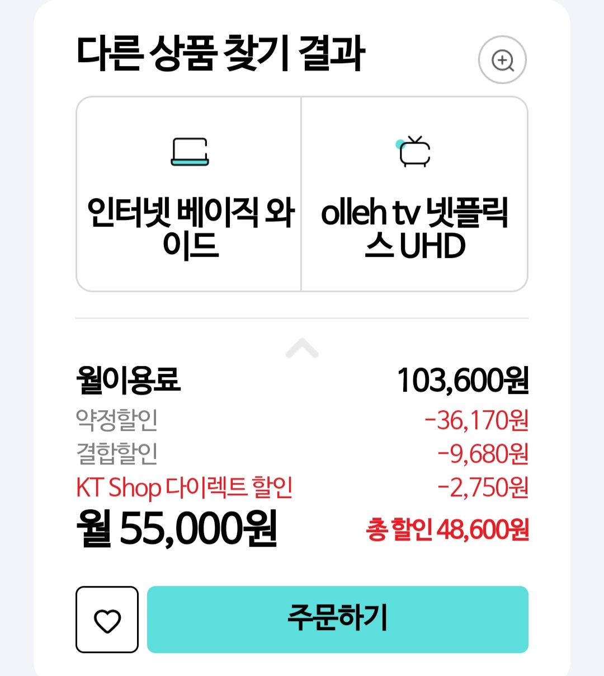Collapse price details with up chevron

pos(302,349)
